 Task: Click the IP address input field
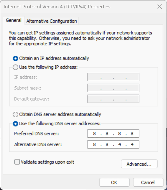tap(113, 77)
